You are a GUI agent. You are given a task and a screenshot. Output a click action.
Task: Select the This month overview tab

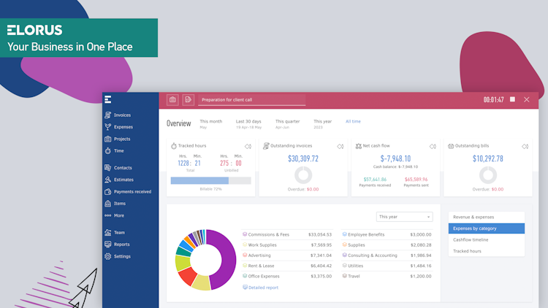(x=210, y=124)
